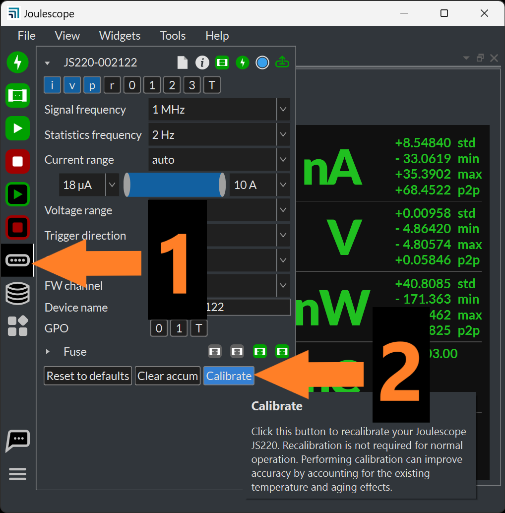Toggle the range signal 'r' button
The width and height of the screenshot is (505, 513).
(112, 85)
